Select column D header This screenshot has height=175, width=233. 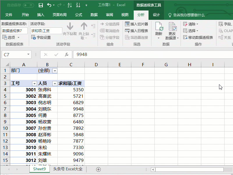click(96, 64)
